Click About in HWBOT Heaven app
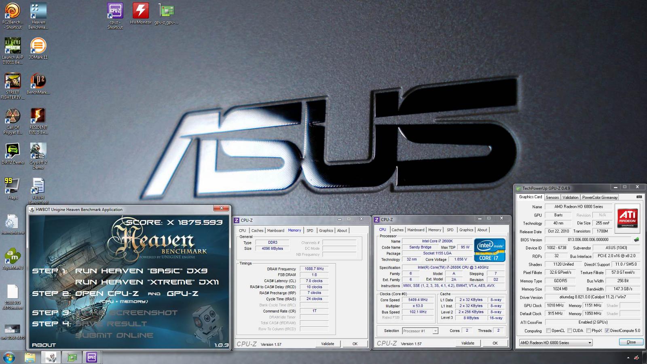The height and width of the screenshot is (364, 647). [x=44, y=345]
